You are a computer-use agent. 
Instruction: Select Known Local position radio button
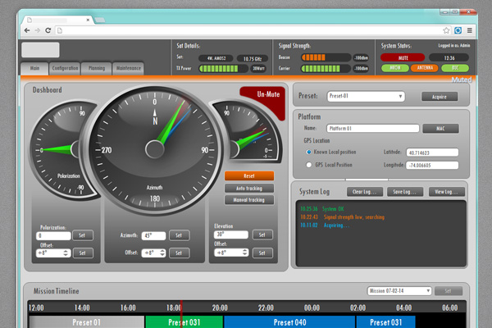tap(308, 152)
